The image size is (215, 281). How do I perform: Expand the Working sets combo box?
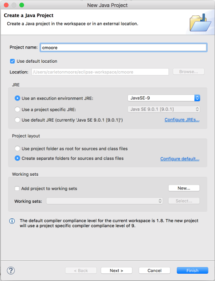click(104, 201)
